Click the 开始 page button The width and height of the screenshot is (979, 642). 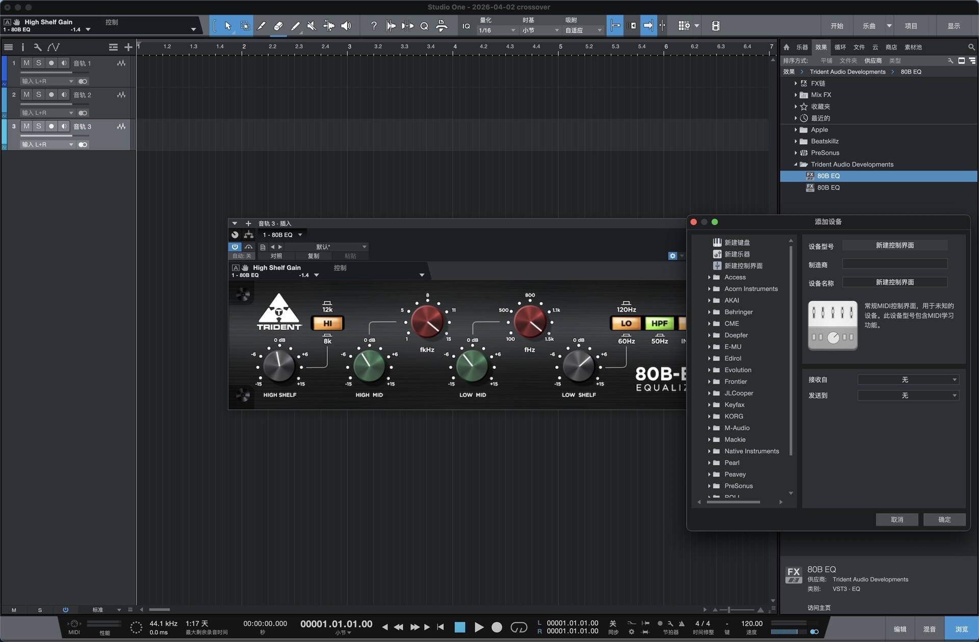pyautogui.click(x=837, y=26)
